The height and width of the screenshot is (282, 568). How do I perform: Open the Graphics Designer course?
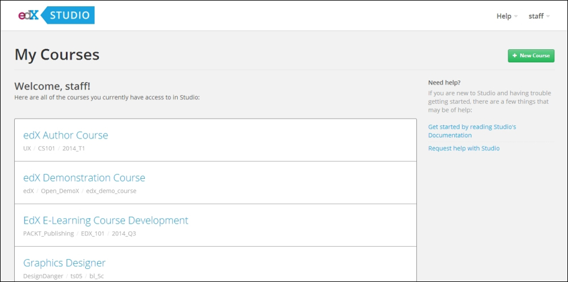tap(65, 263)
